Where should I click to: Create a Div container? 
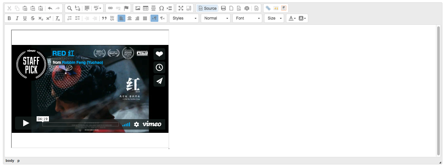(x=112, y=18)
